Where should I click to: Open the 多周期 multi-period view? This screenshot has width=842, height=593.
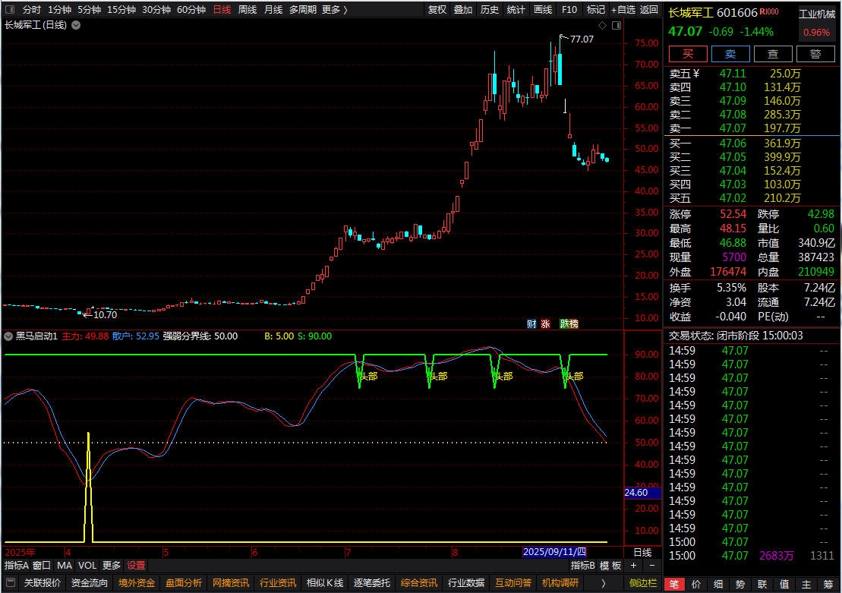pos(303,9)
